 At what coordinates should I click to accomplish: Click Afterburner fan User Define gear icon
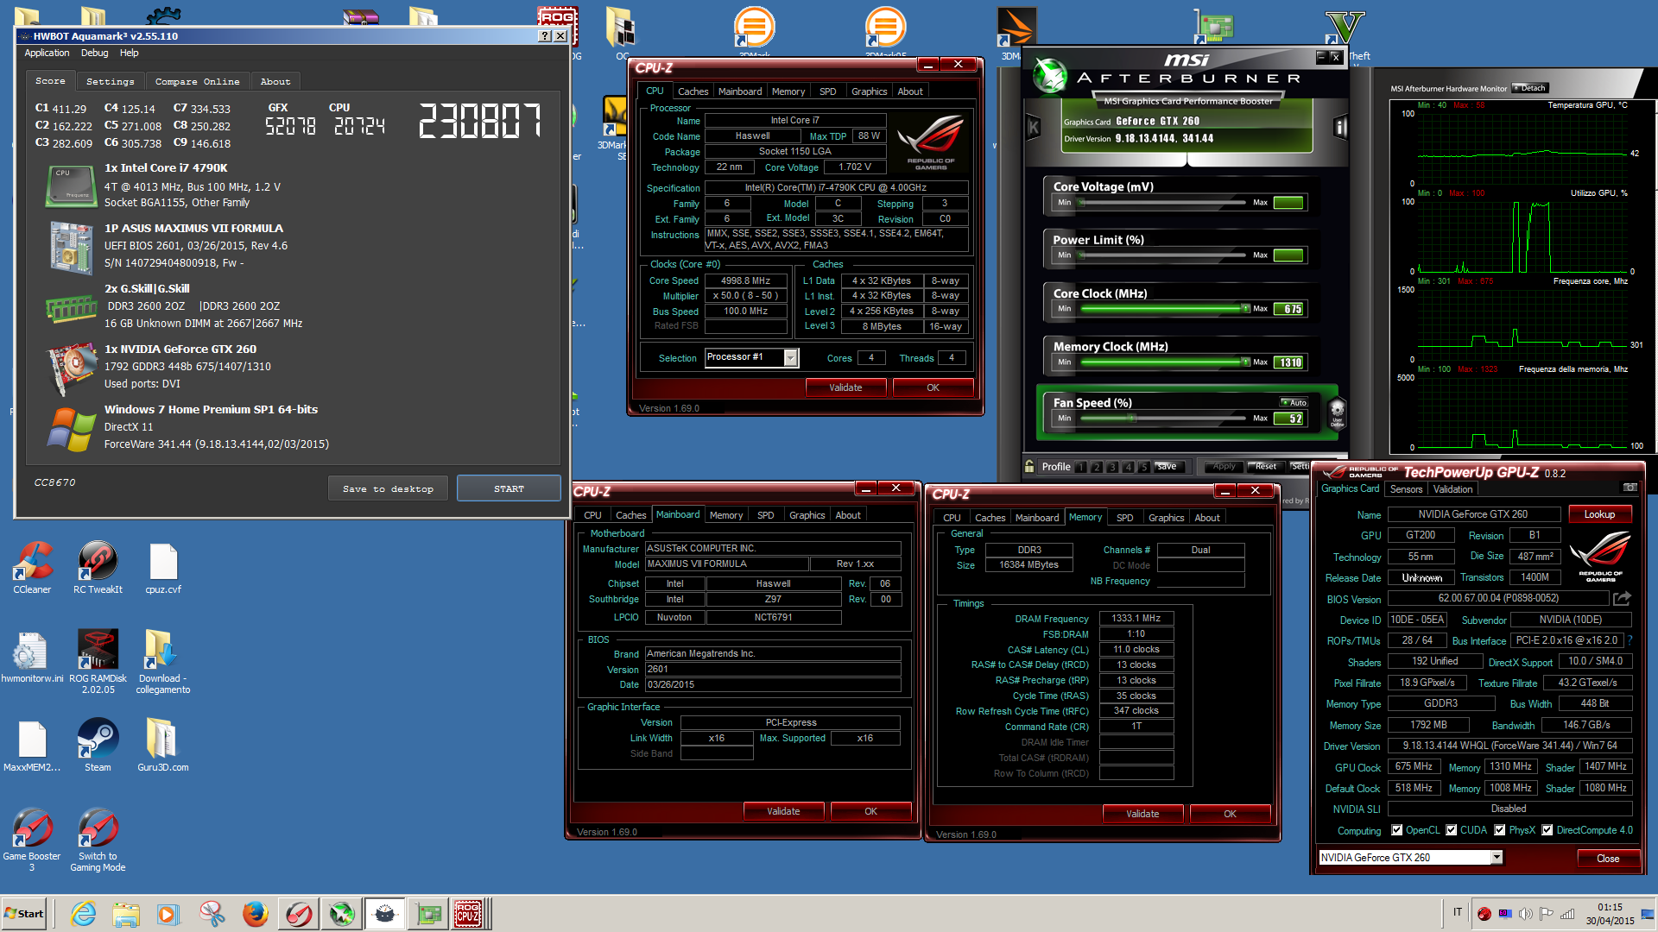coord(1337,412)
